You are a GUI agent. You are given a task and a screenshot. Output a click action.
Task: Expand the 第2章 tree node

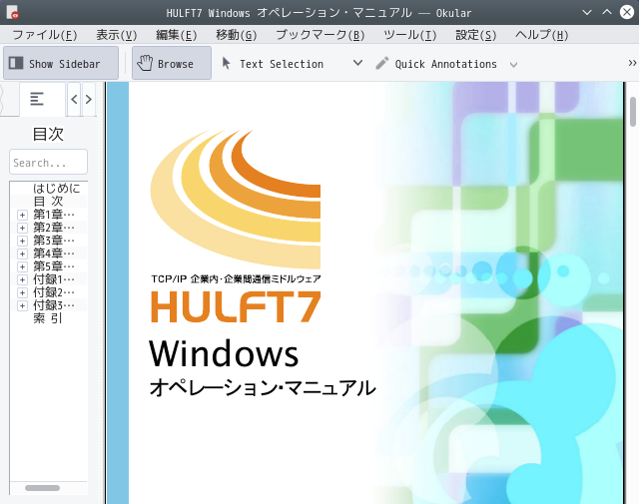click(x=22, y=228)
